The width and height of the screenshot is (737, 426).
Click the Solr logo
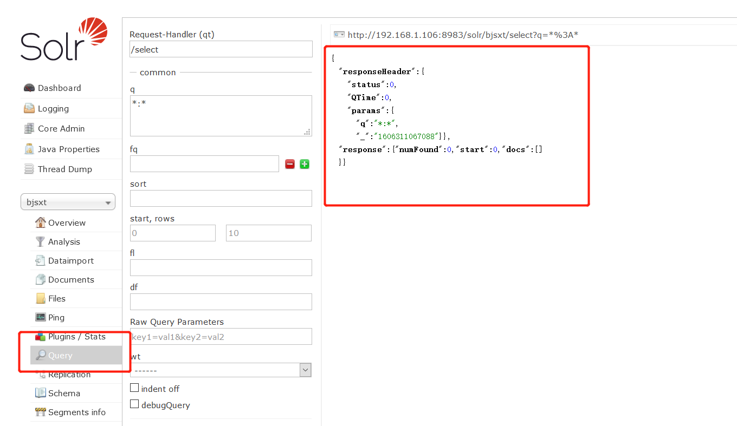click(64, 40)
